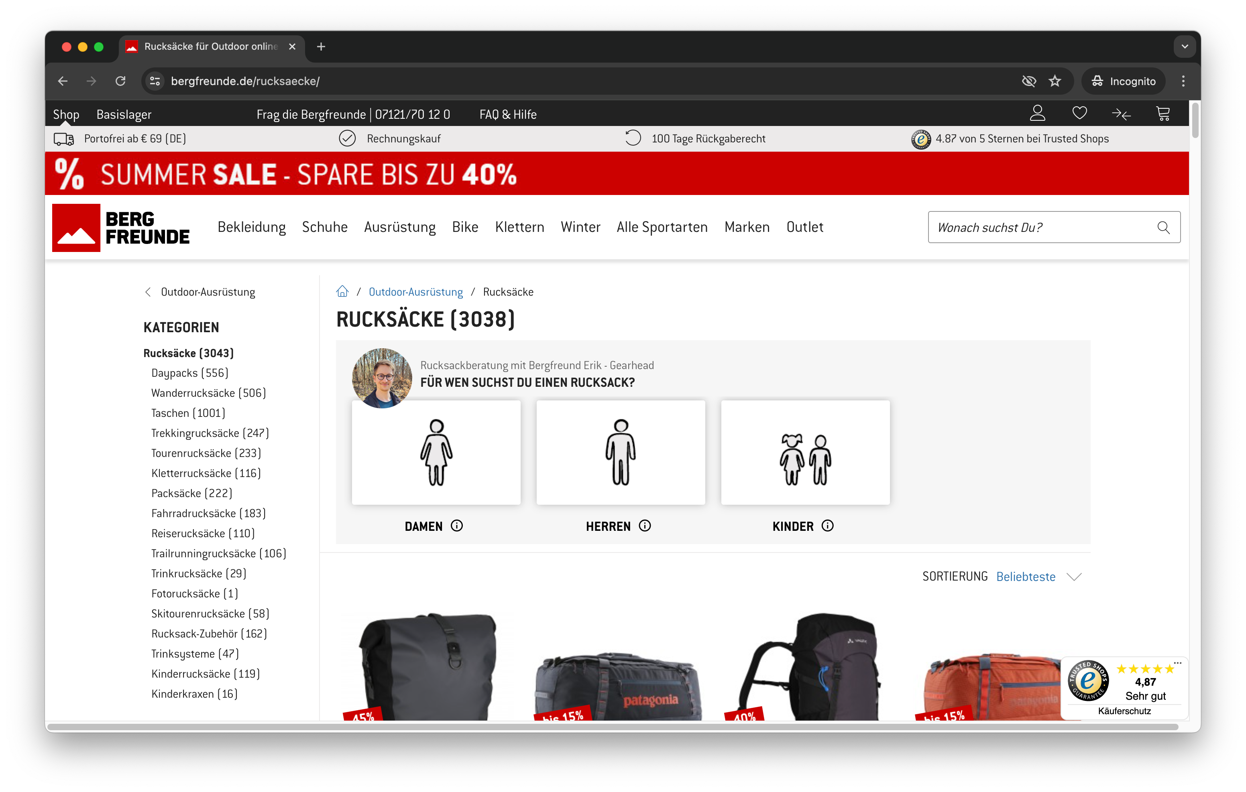Click the Damen info icon

[456, 526]
